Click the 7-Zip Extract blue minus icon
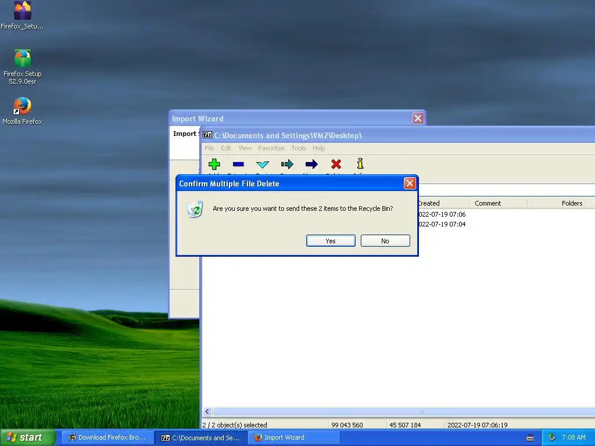 [238, 164]
